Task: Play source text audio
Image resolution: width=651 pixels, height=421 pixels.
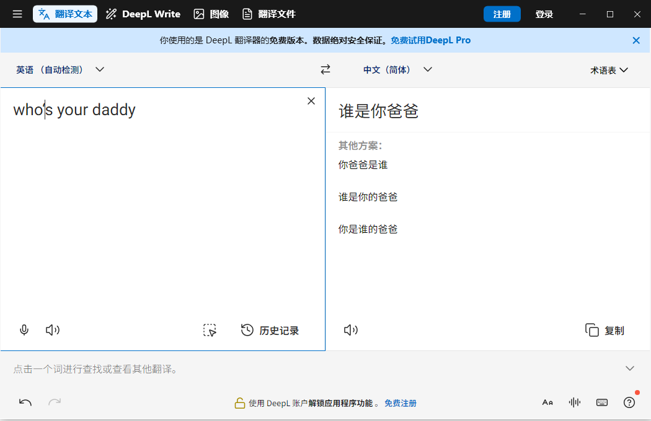Action: [x=52, y=330]
